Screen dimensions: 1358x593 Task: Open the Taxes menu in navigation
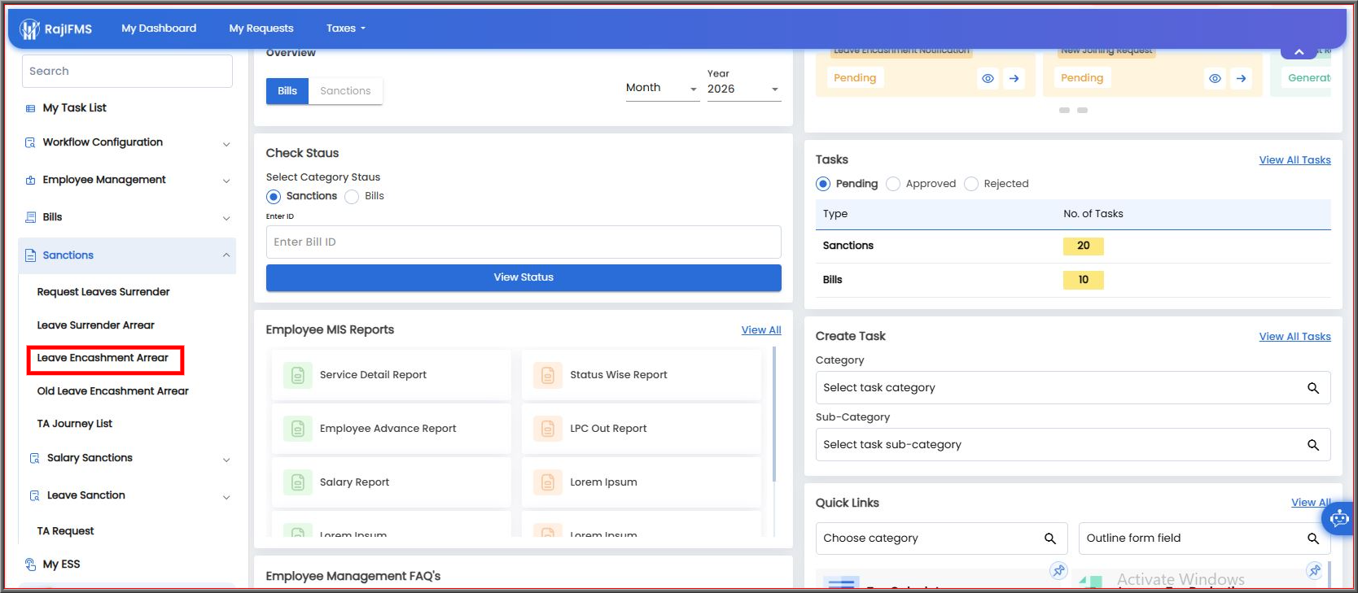346,28
